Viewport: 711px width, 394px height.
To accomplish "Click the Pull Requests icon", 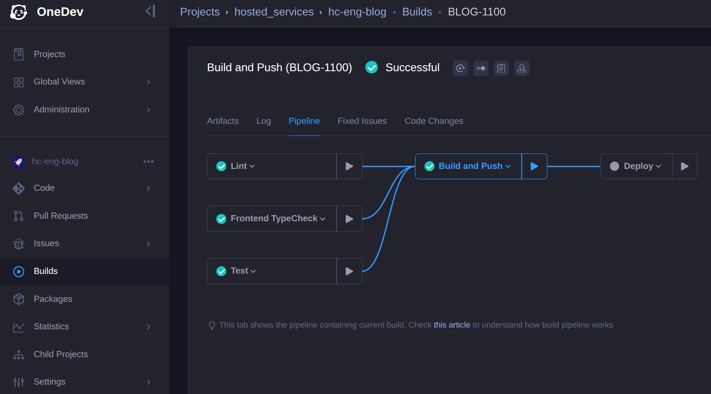I will click(19, 216).
